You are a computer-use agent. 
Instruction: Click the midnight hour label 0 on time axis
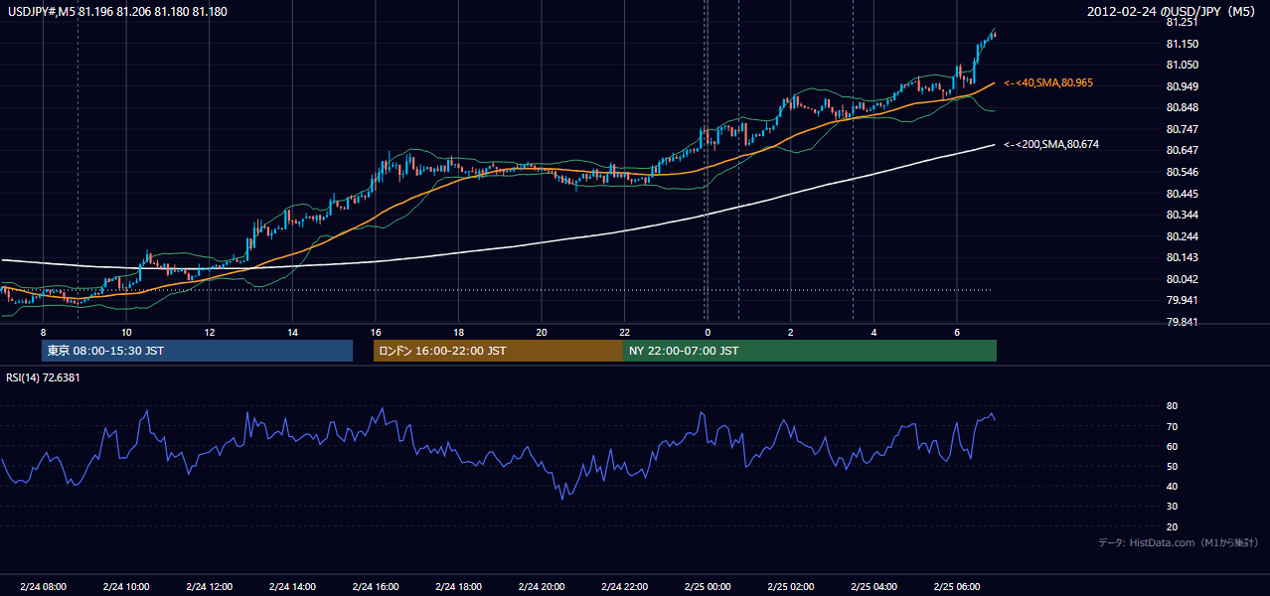click(x=708, y=332)
